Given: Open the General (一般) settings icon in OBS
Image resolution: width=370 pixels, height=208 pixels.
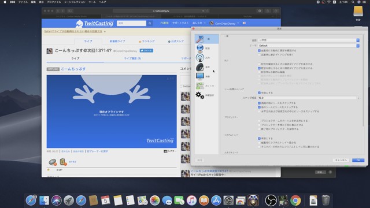Looking at the screenshot, I should tap(200, 39).
